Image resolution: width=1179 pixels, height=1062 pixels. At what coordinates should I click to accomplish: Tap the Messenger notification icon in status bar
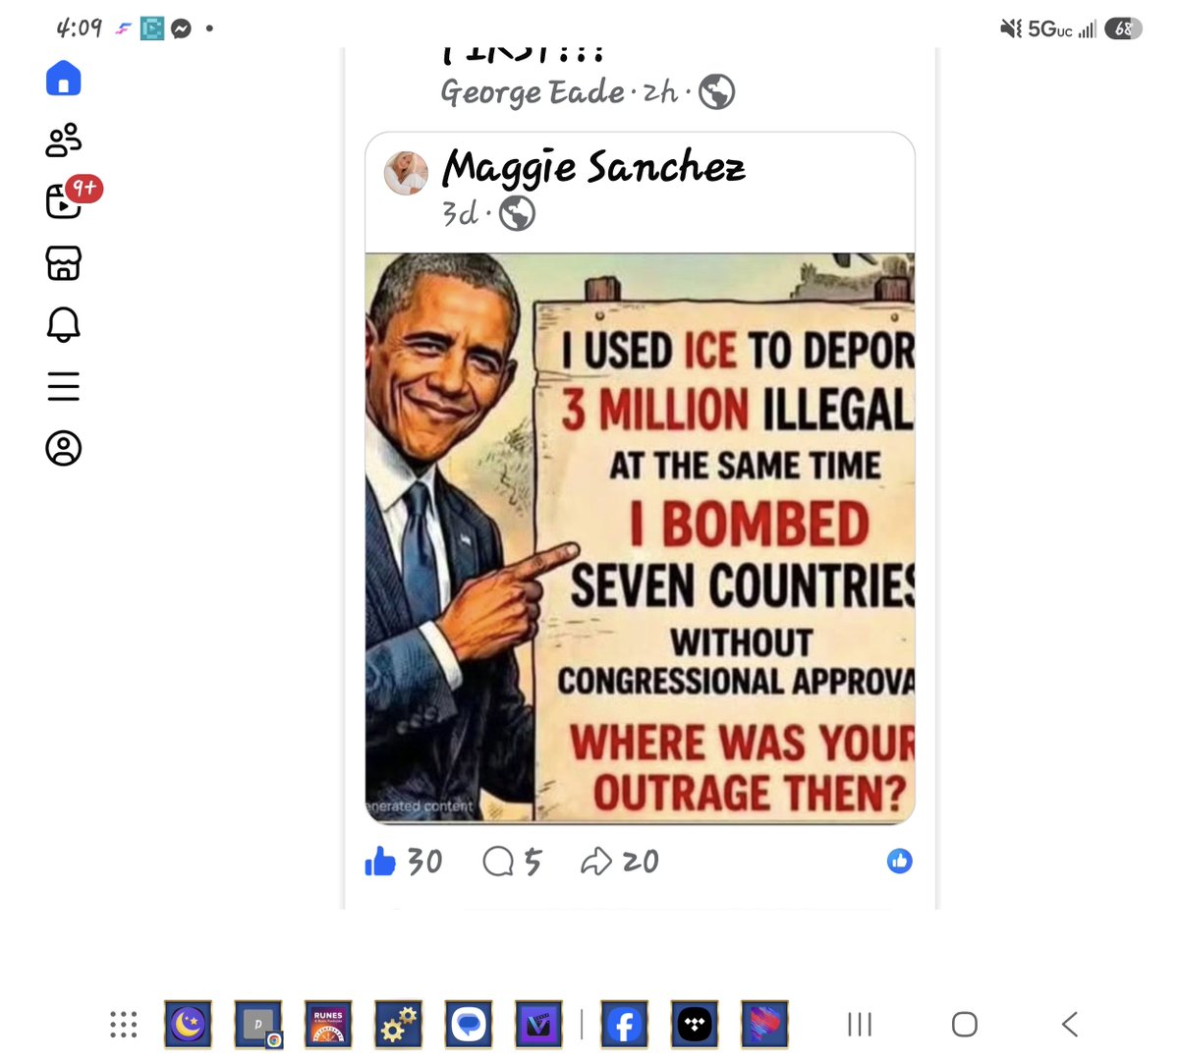pyautogui.click(x=181, y=28)
